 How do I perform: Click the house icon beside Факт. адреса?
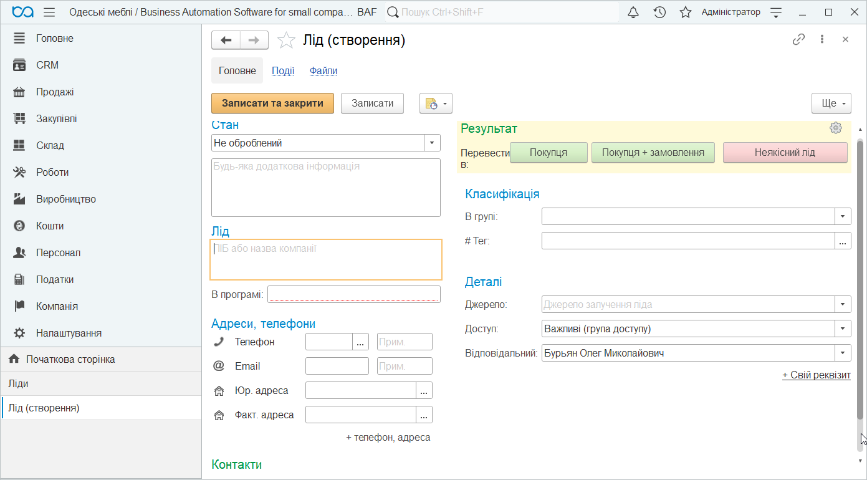219,415
